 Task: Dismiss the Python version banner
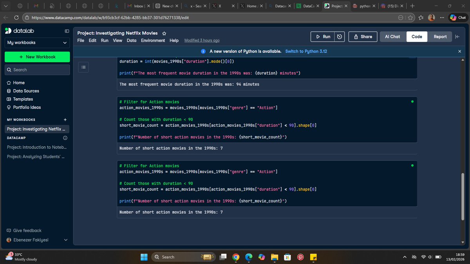coord(459,51)
